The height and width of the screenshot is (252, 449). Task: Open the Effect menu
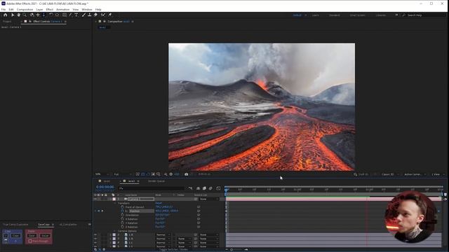point(50,9)
